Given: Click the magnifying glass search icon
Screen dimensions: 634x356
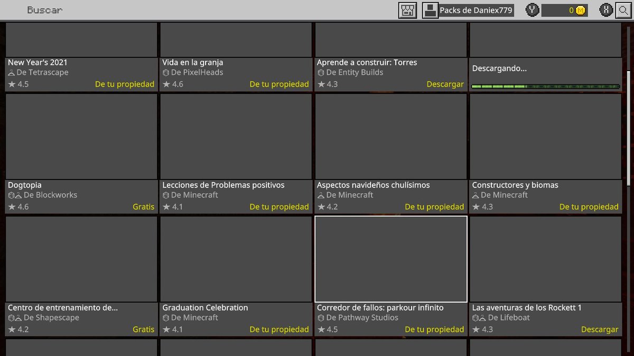Looking at the screenshot, I should (x=623, y=10).
